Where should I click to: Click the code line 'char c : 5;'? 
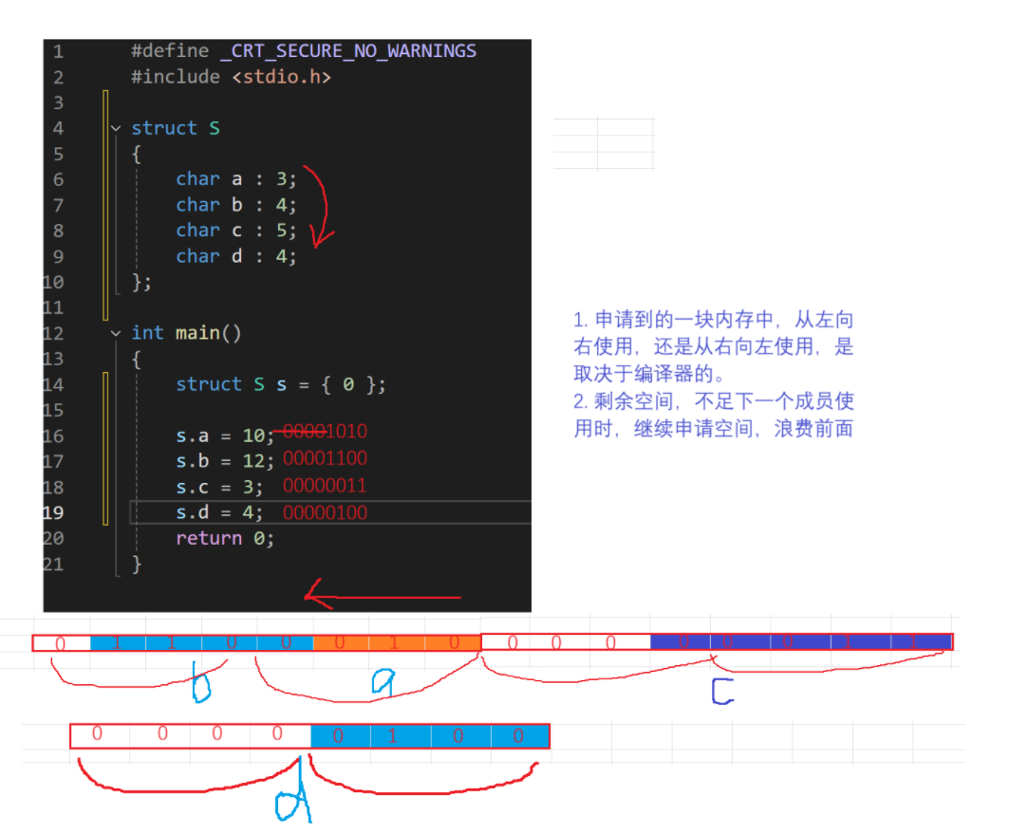(236, 231)
